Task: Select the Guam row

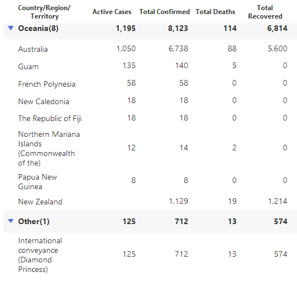Action: tap(150, 66)
